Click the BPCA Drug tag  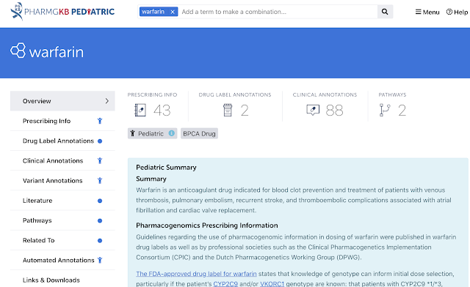tap(199, 134)
